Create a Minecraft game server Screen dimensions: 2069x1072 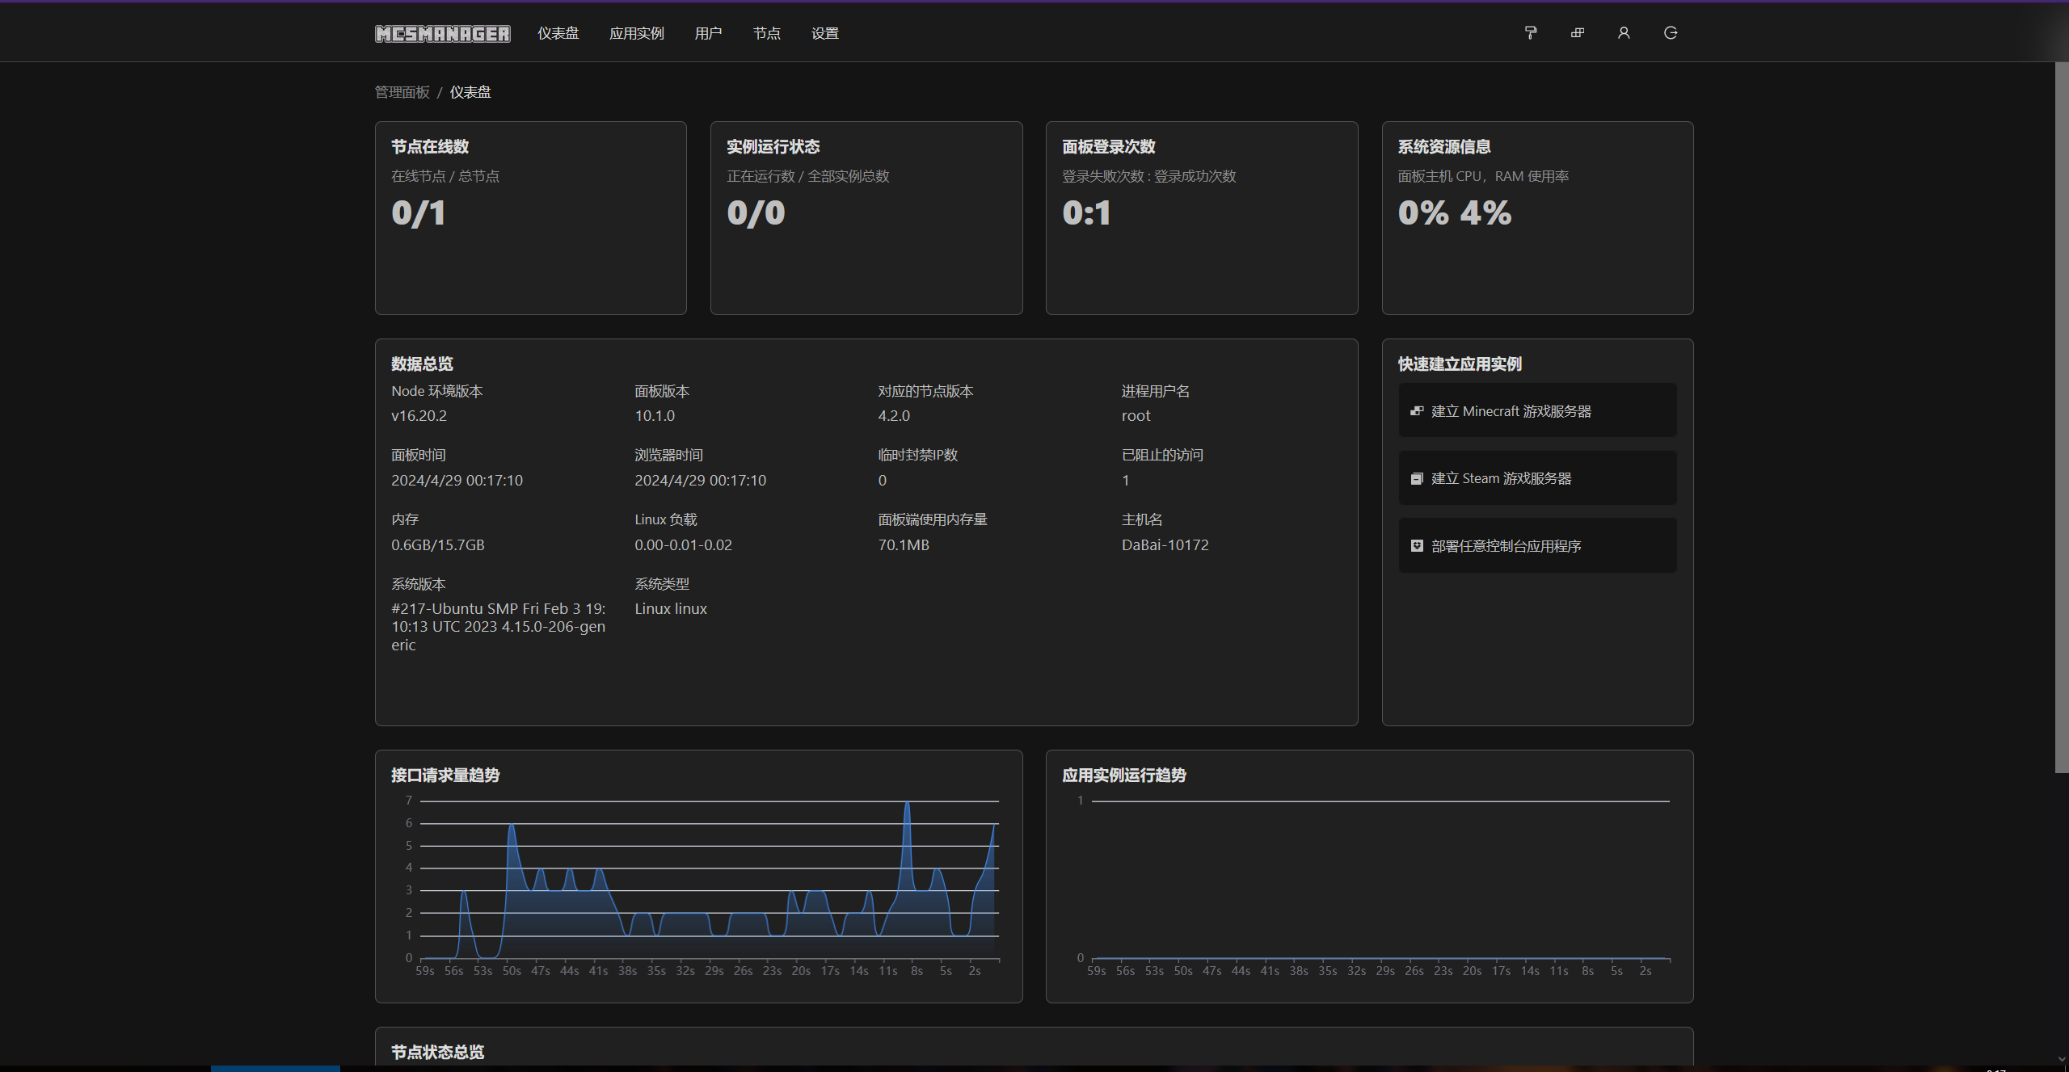1537,411
